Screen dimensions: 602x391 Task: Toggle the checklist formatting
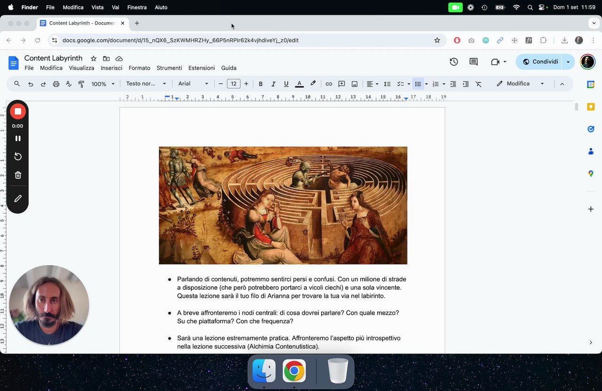click(x=401, y=84)
